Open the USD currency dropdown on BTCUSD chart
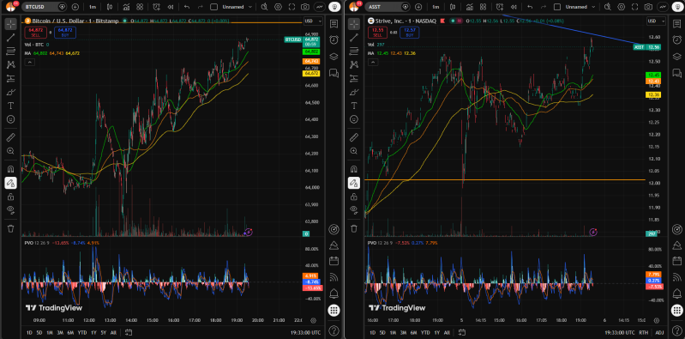The width and height of the screenshot is (685, 339). 313,21
